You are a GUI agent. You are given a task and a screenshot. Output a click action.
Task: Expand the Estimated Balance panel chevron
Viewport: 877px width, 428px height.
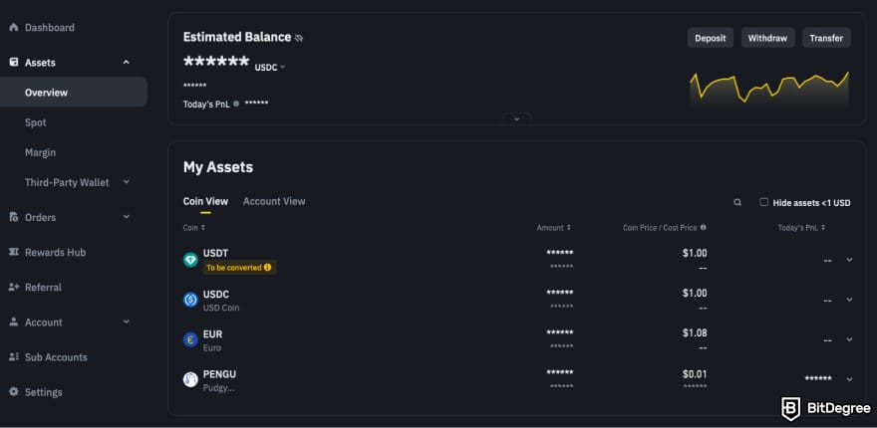[x=517, y=118]
